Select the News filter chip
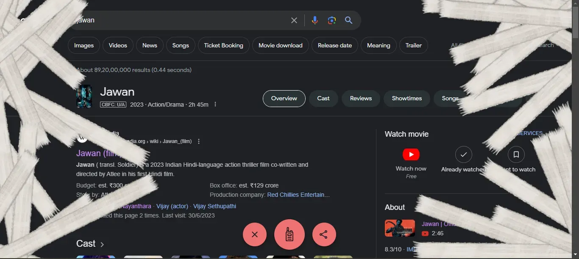This screenshot has height=259, width=579. pyautogui.click(x=150, y=45)
